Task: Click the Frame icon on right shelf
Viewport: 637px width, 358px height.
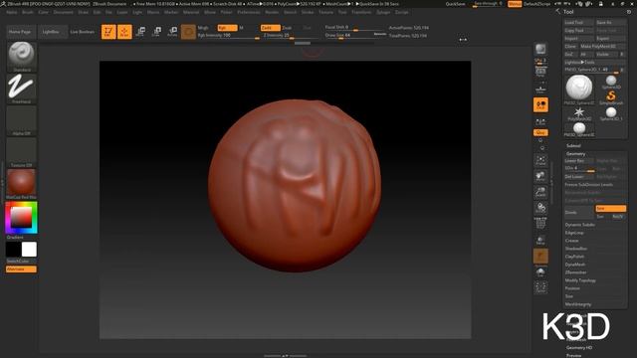Action: tap(540, 160)
